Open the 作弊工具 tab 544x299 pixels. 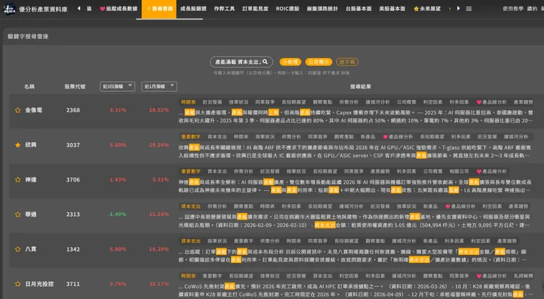pyautogui.click(x=224, y=9)
